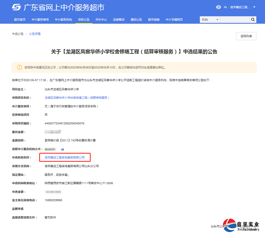265x236 pixels.
Task: Click the exclamation info icon in the notice banner
Action: 20,67
